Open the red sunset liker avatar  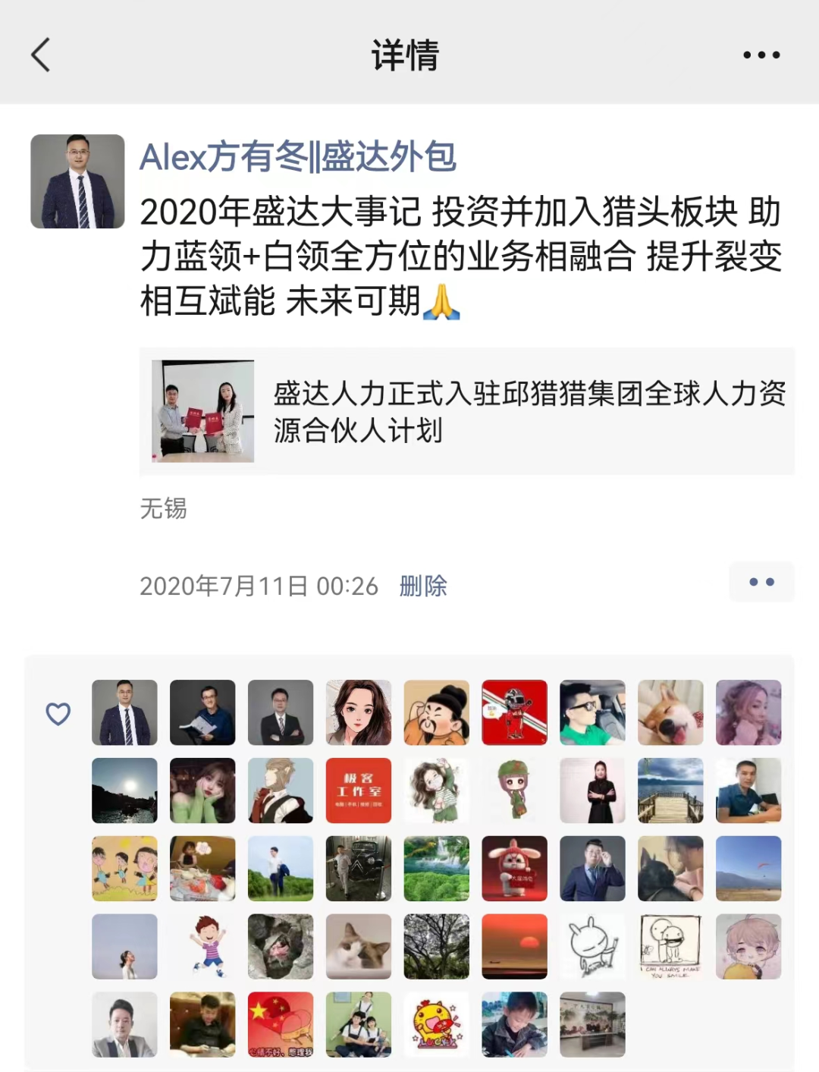(514, 947)
